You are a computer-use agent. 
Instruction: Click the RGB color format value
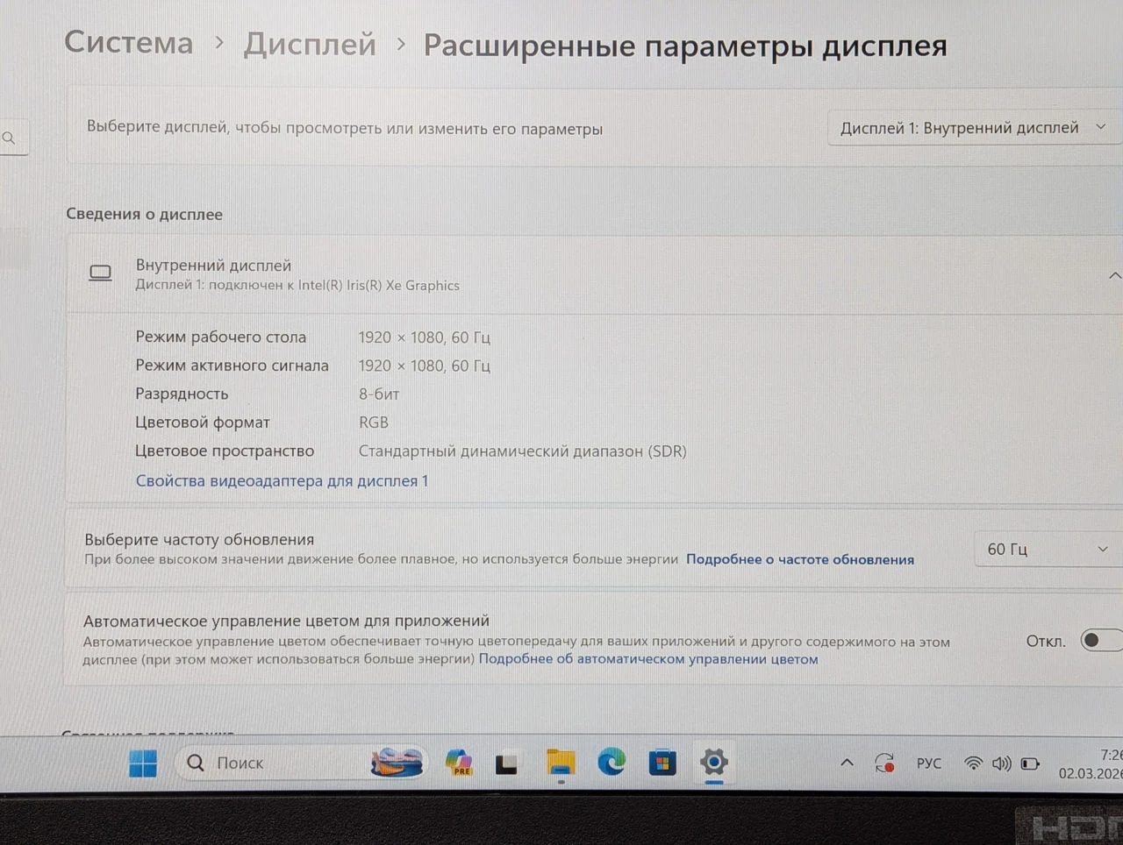coord(374,422)
